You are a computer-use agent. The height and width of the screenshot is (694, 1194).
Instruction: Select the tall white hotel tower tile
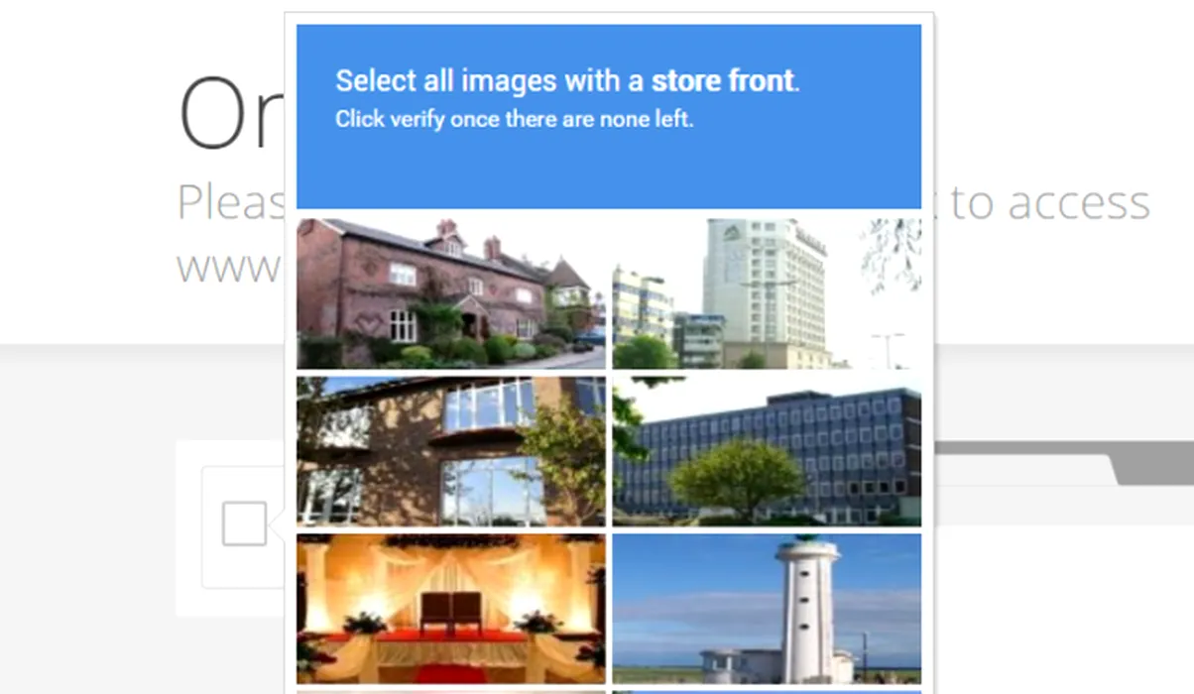click(767, 293)
